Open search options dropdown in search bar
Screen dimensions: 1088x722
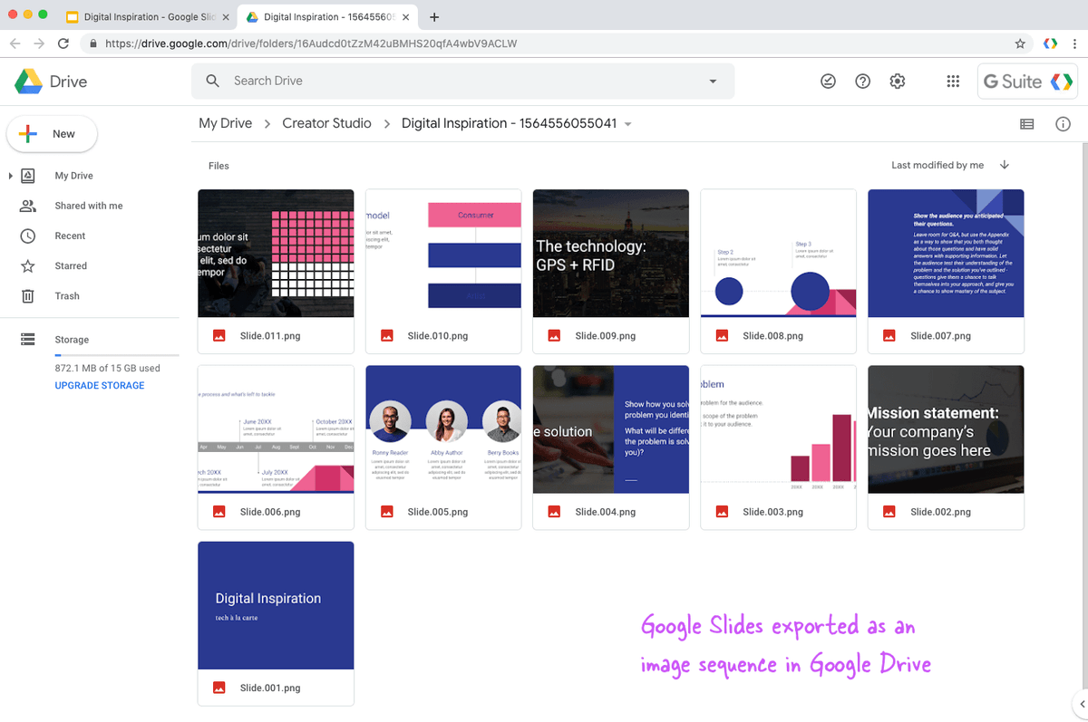pyautogui.click(x=713, y=81)
